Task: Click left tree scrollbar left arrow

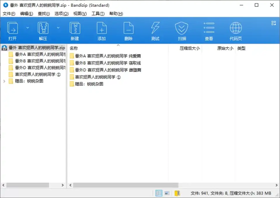Action: click(3, 185)
